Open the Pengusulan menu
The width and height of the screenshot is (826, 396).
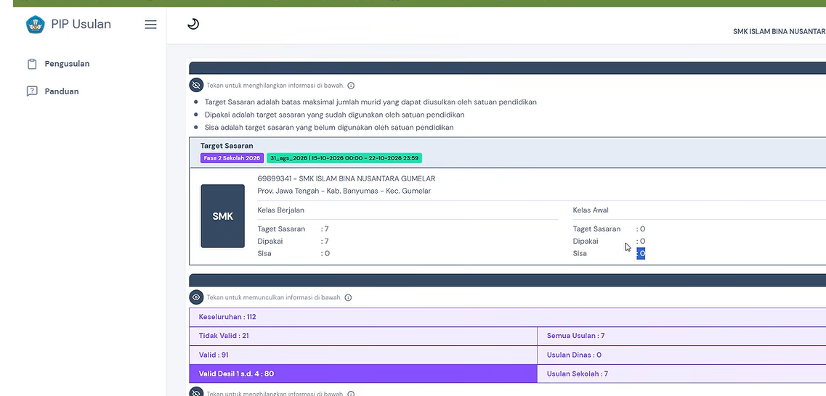point(67,64)
